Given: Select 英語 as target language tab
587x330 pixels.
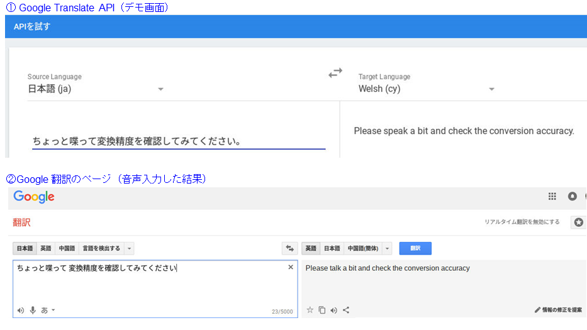Looking at the screenshot, I should click(311, 248).
